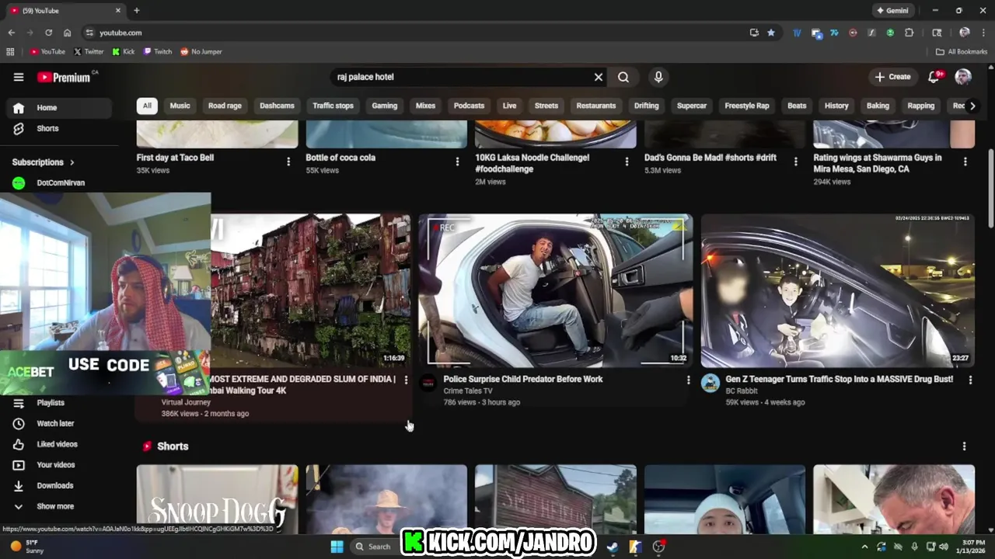Open Crime Tales TV channel link
The image size is (995, 559).
tap(468, 391)
